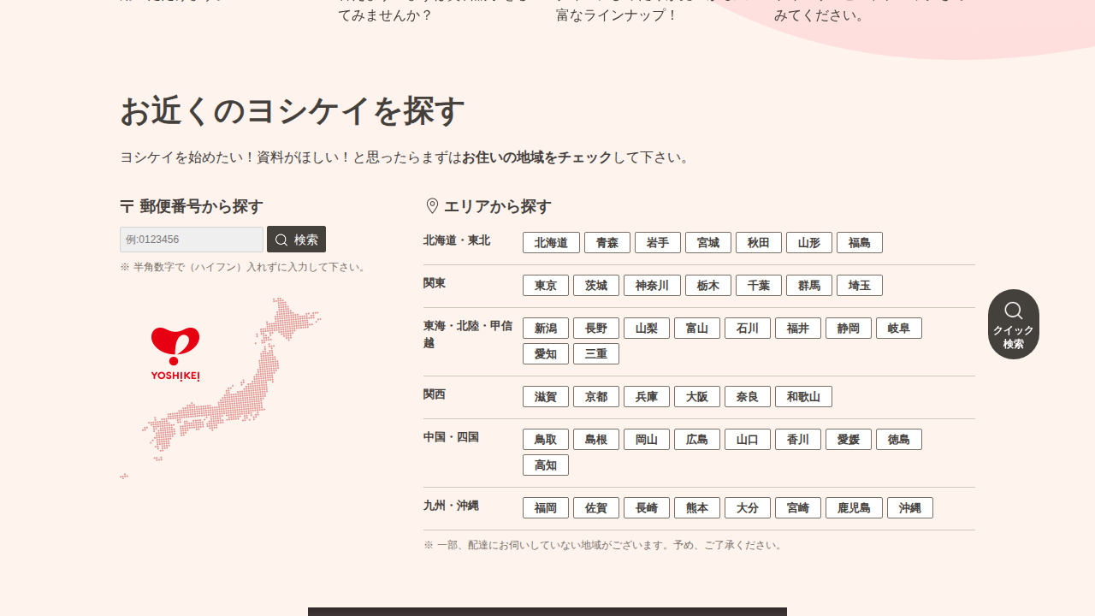Select 福岡 in the 九州・沖縄 row
Screen dimensions: 1095x616
(545, 507)
